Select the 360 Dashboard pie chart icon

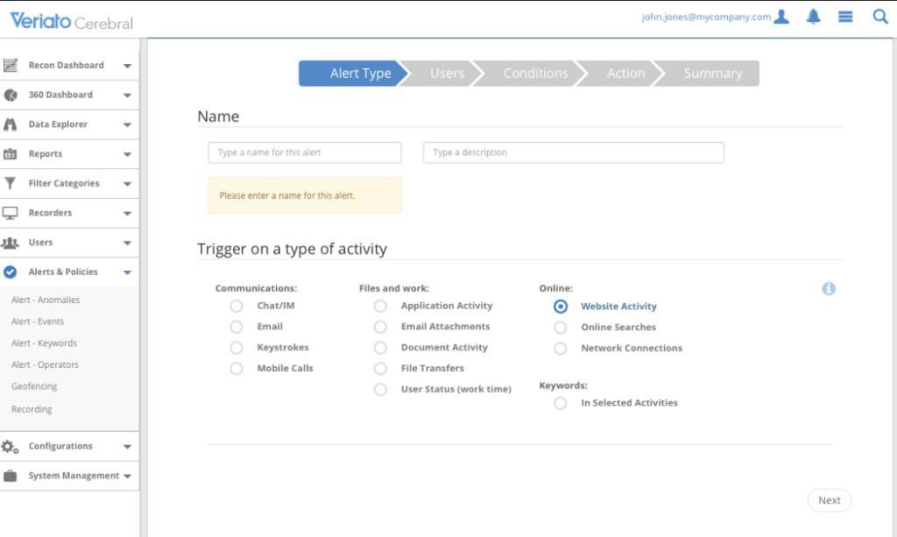point(12,95)
